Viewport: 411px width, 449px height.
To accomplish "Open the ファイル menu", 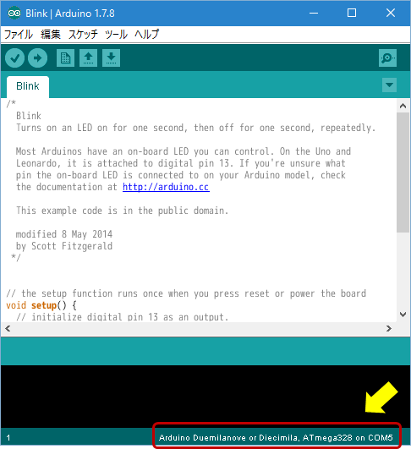I will (19, 35).
